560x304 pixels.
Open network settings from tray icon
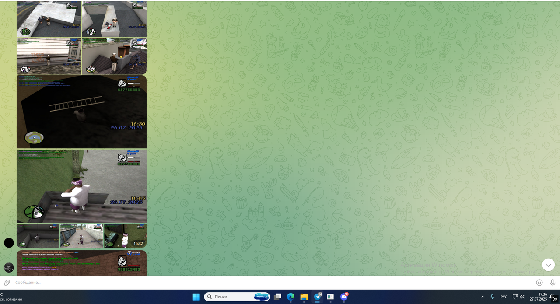click(515, 297)
